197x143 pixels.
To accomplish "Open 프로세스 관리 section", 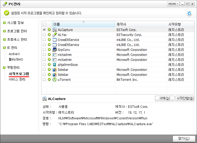I will pyautogui.click(x=17, y=40).
